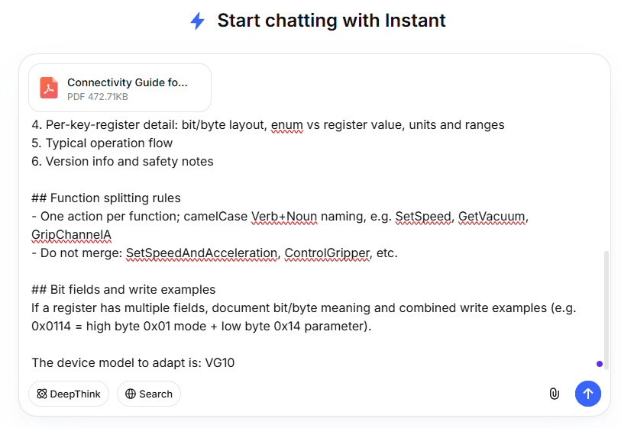
Task: Click the paperclip attach file icon
Action: 554,394
